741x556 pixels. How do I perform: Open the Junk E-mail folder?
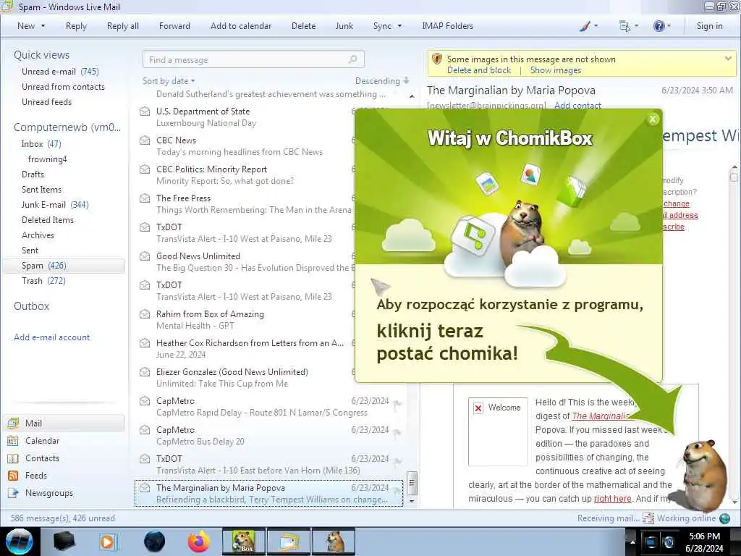point(55,205)
